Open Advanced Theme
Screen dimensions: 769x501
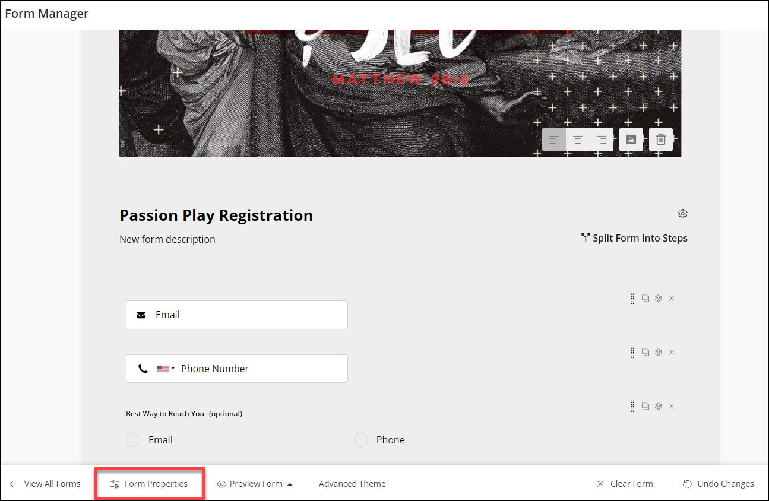click(352, 484)
